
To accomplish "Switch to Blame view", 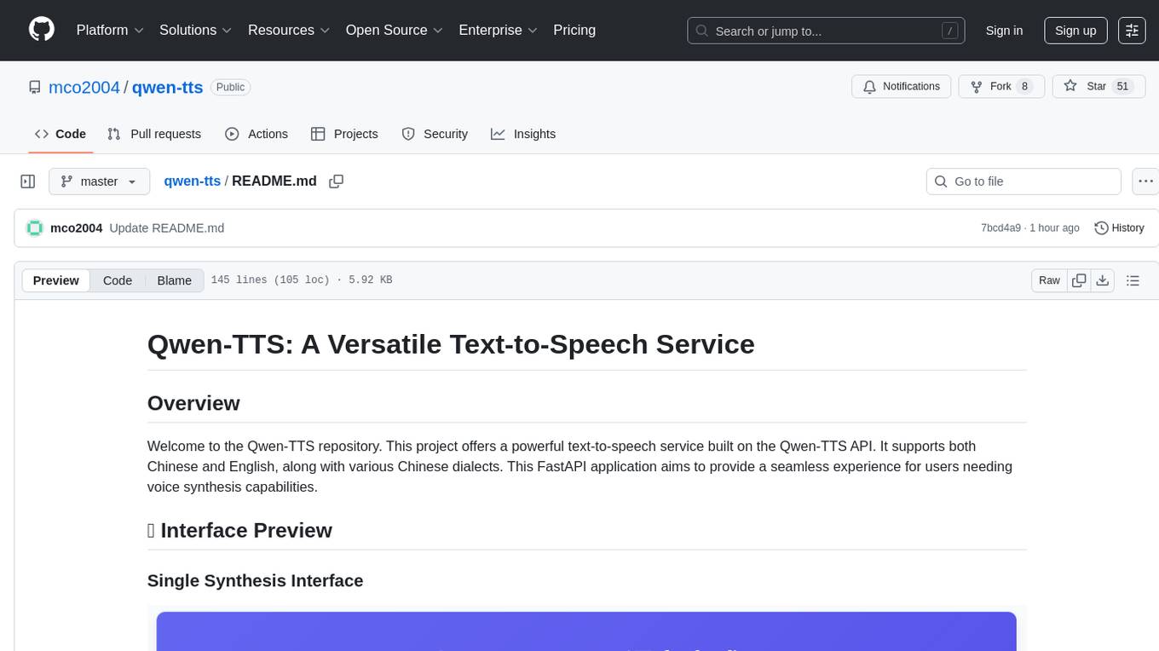I will point(174,280).
